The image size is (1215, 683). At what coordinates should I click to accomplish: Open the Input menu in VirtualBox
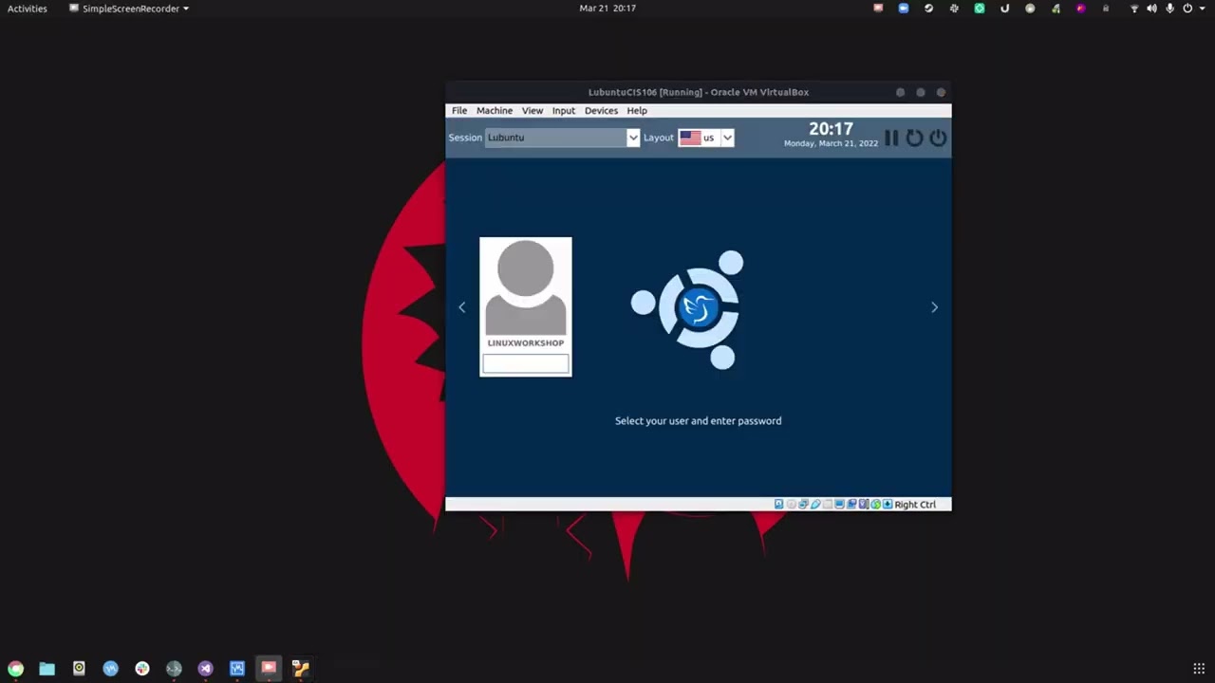pos(564,111)
